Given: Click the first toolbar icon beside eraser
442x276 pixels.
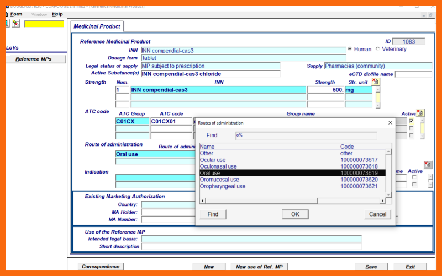Looking at the screenshot, I should (x=7, y=24).
